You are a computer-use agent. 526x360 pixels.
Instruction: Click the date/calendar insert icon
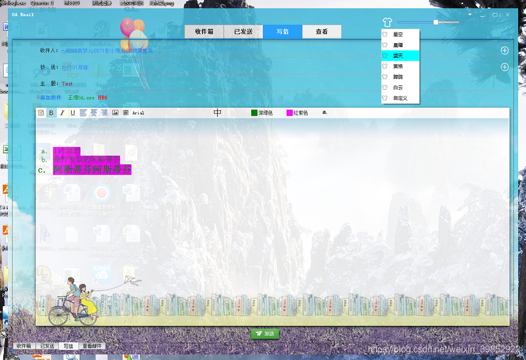[126, 113]
